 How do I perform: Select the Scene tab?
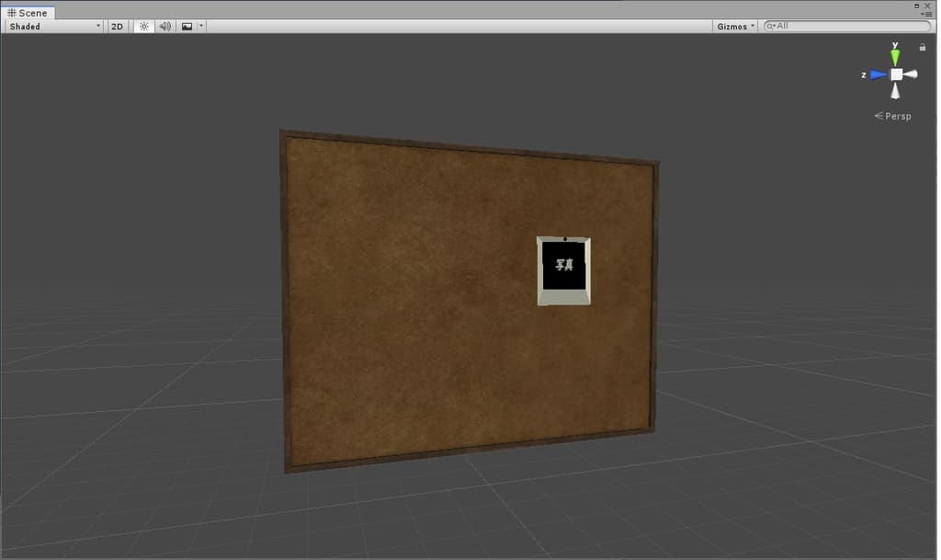28,13
